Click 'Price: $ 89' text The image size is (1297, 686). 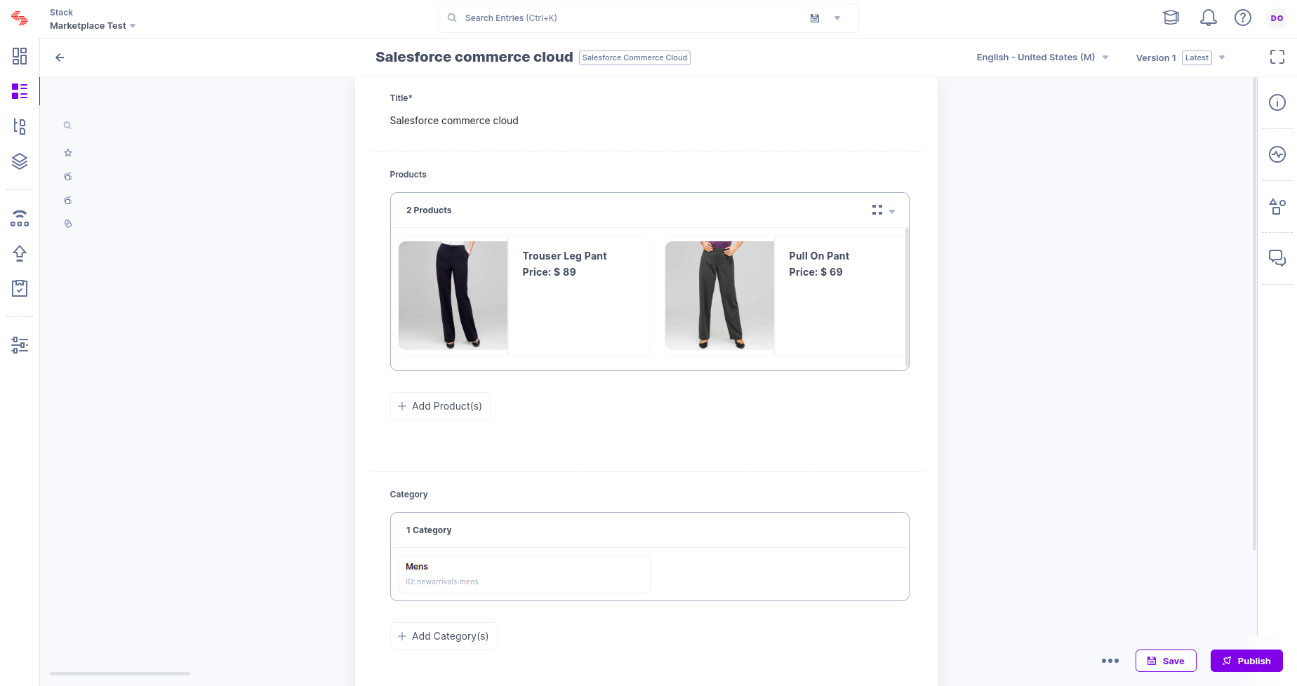point(549,272)
